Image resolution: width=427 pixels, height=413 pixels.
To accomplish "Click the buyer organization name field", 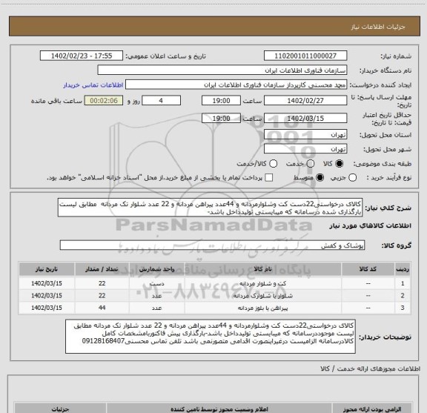I will pyautogui.click(x=222, y=70).
